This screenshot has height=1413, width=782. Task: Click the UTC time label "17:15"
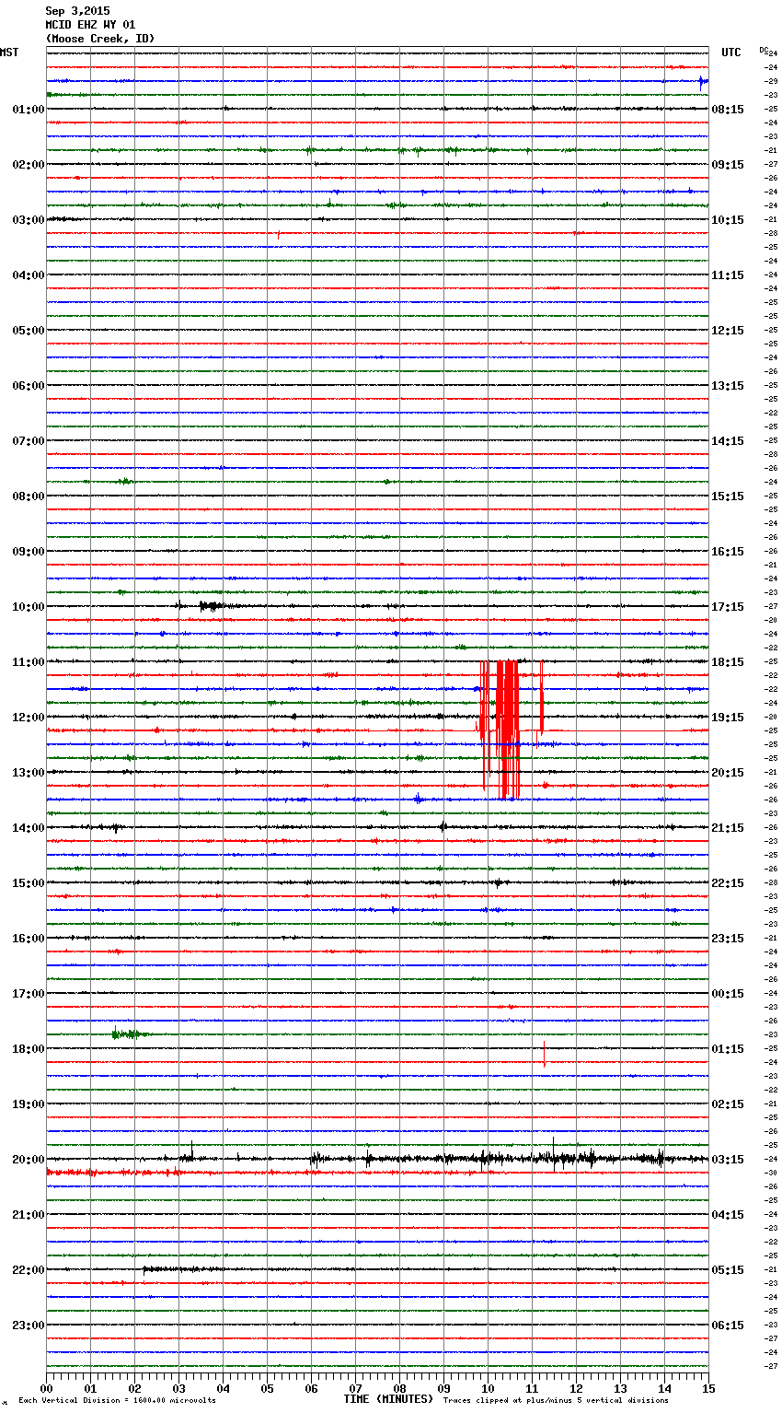[x=728, y=607]
